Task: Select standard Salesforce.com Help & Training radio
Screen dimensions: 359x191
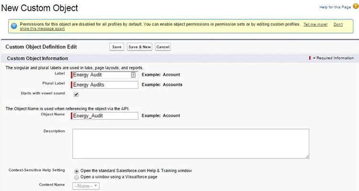Action: [77, 171]
